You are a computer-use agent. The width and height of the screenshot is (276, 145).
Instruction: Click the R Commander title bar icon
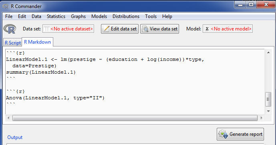point(6,6)
